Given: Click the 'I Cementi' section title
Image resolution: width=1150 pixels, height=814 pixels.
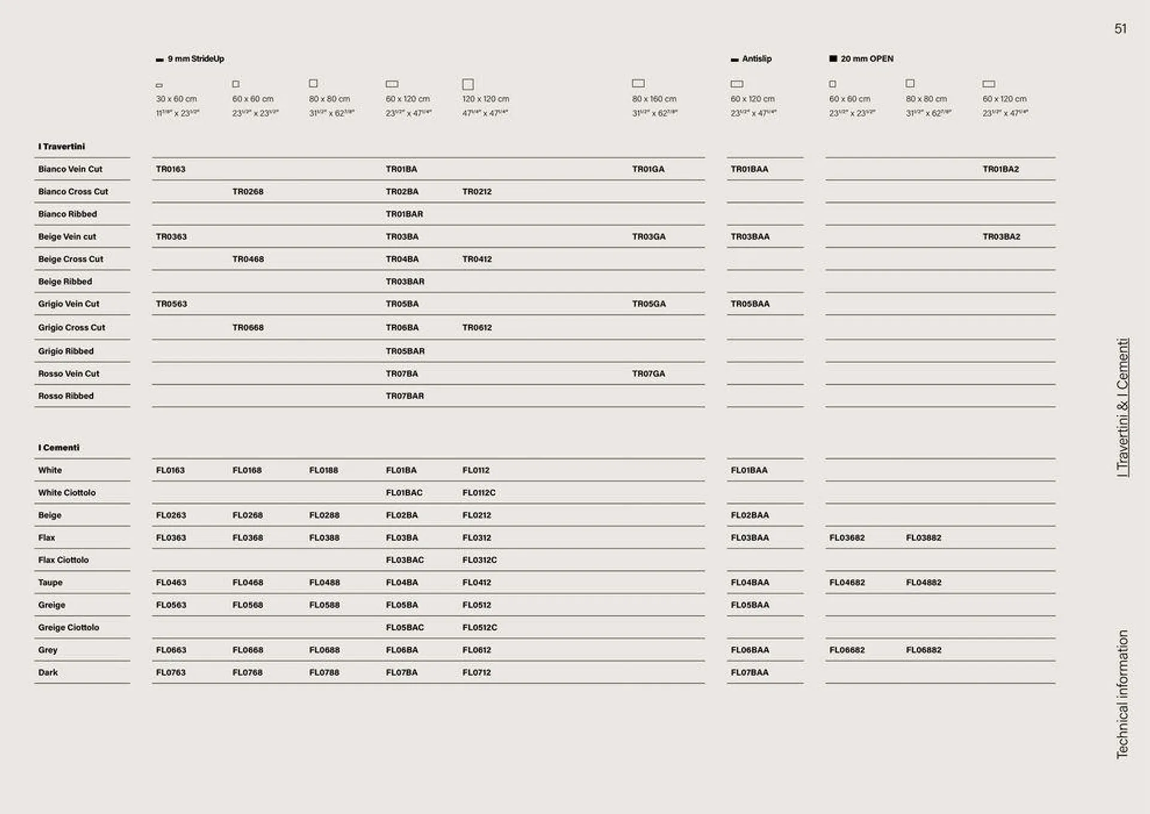Looking at the screenshot, I should (59, 448).
